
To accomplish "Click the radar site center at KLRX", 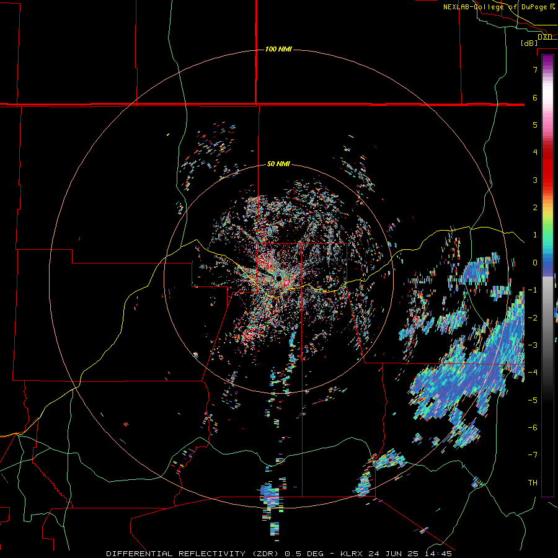I will (x=278, y=278).
